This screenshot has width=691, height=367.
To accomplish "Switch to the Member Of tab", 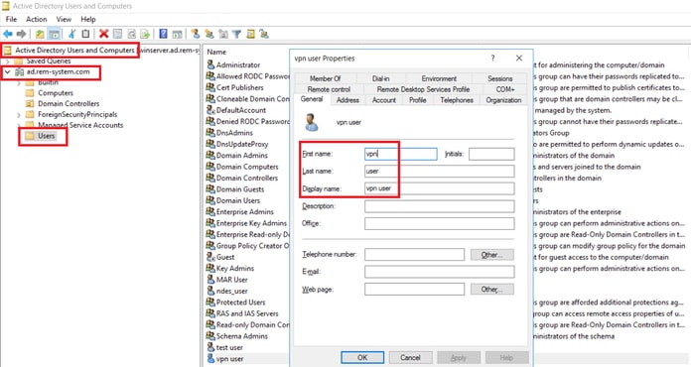I will (x=325, y=78).
